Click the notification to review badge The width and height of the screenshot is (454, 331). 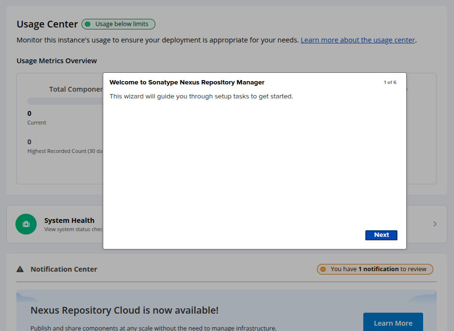[x=375, y=269]
